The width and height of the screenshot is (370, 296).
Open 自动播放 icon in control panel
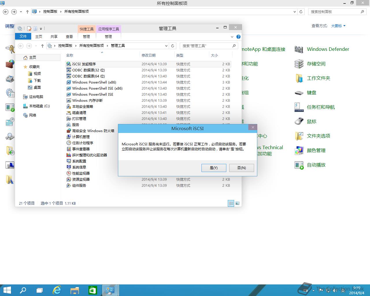click(299, 165)
